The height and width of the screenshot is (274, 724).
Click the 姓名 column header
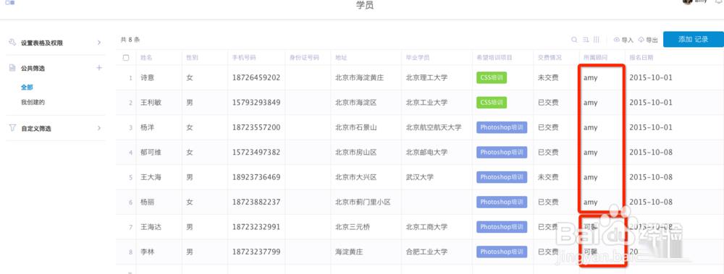pos(146,58)
